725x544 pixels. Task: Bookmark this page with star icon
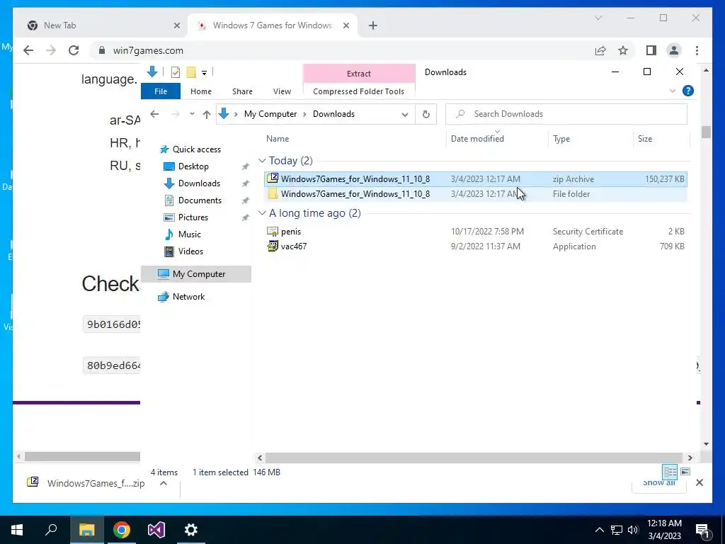pos(623,50)
